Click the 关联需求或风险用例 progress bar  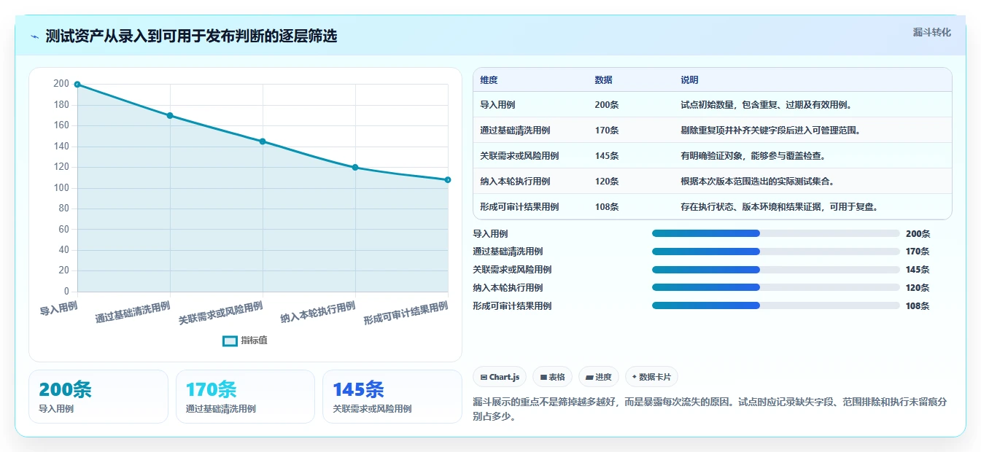[x=776, y=270]
